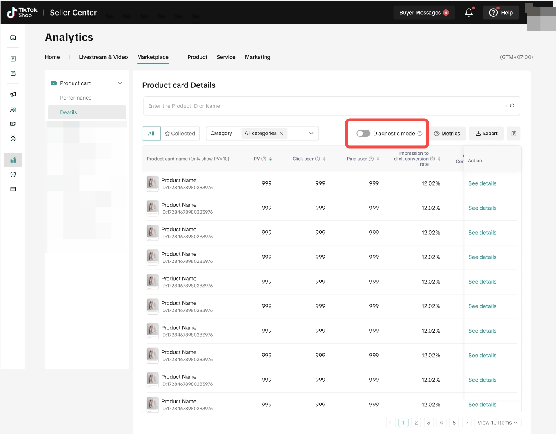Toggle the Collected star filter
The image size is (556, 434).
tap(180, 134)
